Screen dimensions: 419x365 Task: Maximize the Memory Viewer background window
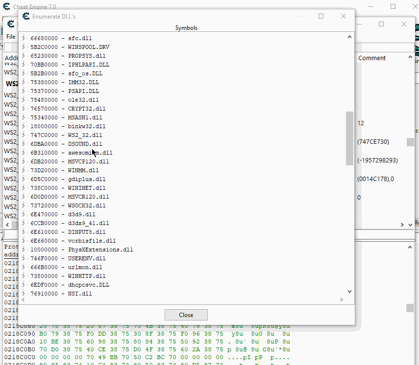pyautogui.click(x=381, y=24)
